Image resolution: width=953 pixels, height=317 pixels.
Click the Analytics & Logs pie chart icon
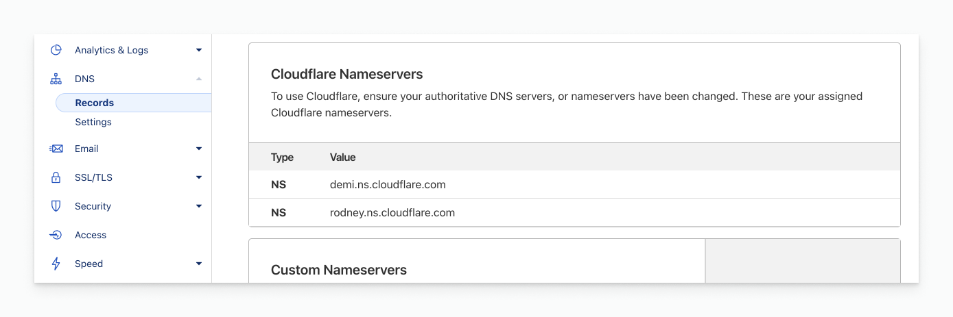coord(56,50)
